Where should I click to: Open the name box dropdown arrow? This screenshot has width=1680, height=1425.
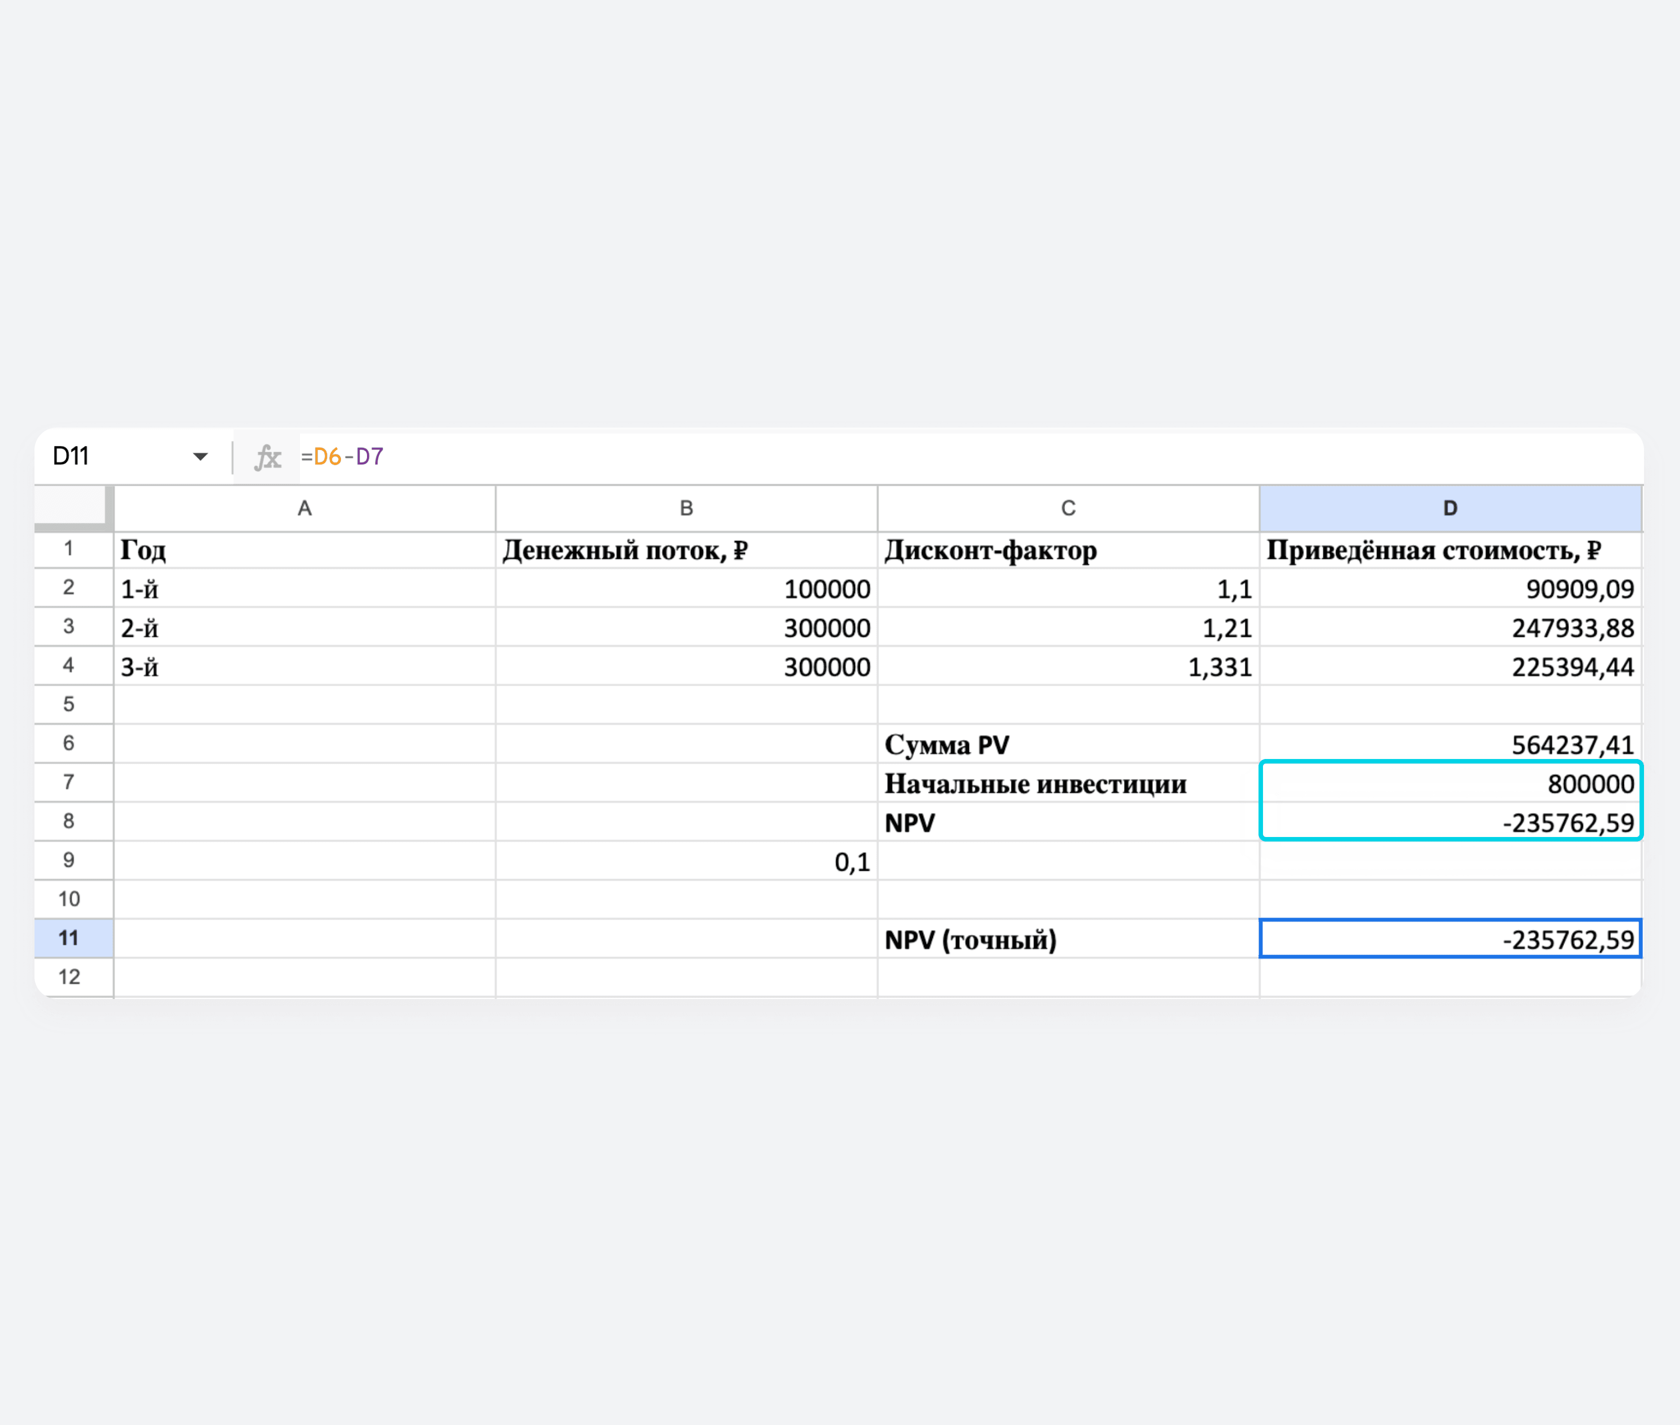(200, 457)
